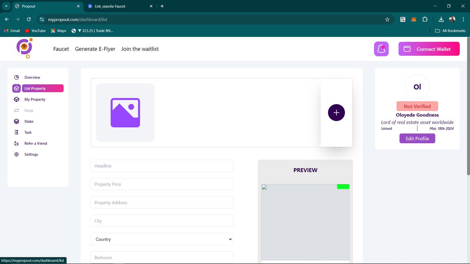Viewport: 470px width, 264px height.
Task: Bookmark this page with the star icon
Action: pyautogui.click(x=387, y=19)
